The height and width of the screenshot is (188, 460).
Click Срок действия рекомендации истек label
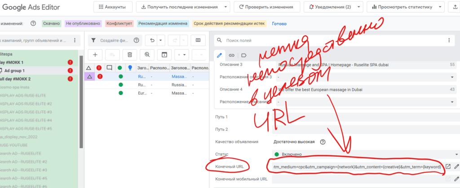click(x=229, y=24)
